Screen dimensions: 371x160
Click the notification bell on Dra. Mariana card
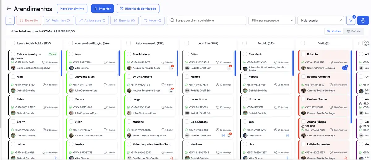[171, 68]
